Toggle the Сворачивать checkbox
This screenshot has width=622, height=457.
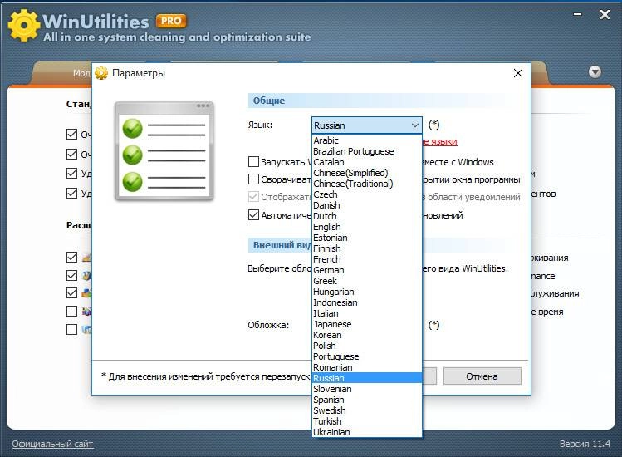click(x=253, y=179)
